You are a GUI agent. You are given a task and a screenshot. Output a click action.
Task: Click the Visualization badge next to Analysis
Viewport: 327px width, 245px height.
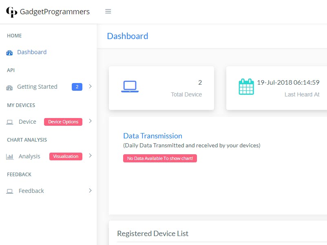tap(66, 156)
